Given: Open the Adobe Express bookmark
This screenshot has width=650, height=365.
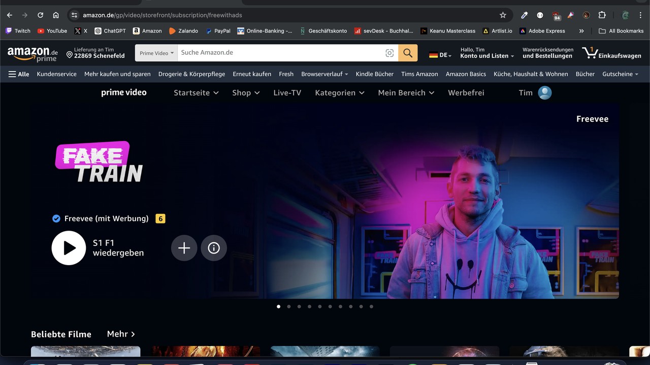Looking at the screenshot, I should [x=542, y=31].
